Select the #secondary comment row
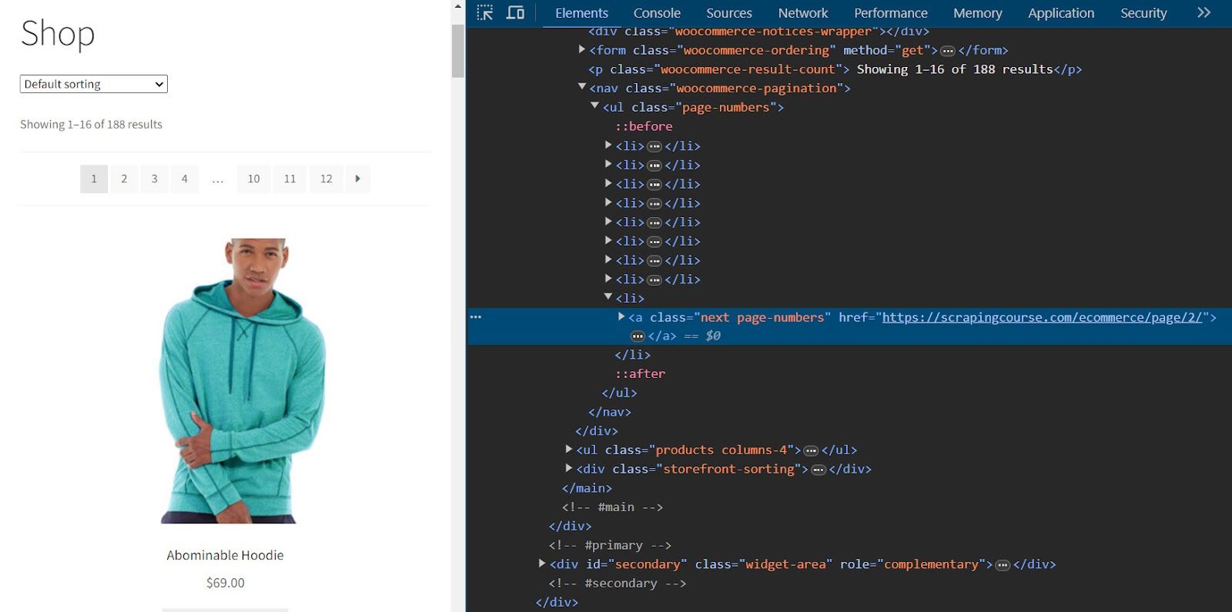The image size is (1232, 612). pyautogui.click(x=617, y=584)
